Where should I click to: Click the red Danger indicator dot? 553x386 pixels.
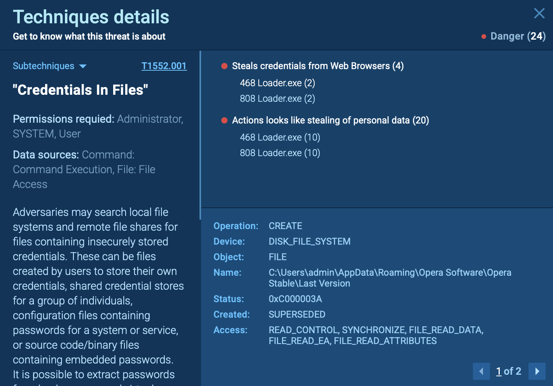pyautogui.click(x=484, y=37)
